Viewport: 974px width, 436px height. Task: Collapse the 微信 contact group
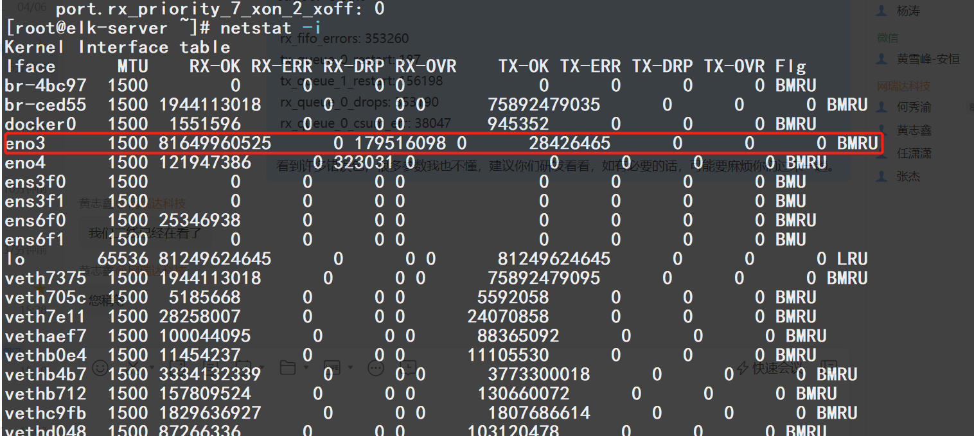887,37
